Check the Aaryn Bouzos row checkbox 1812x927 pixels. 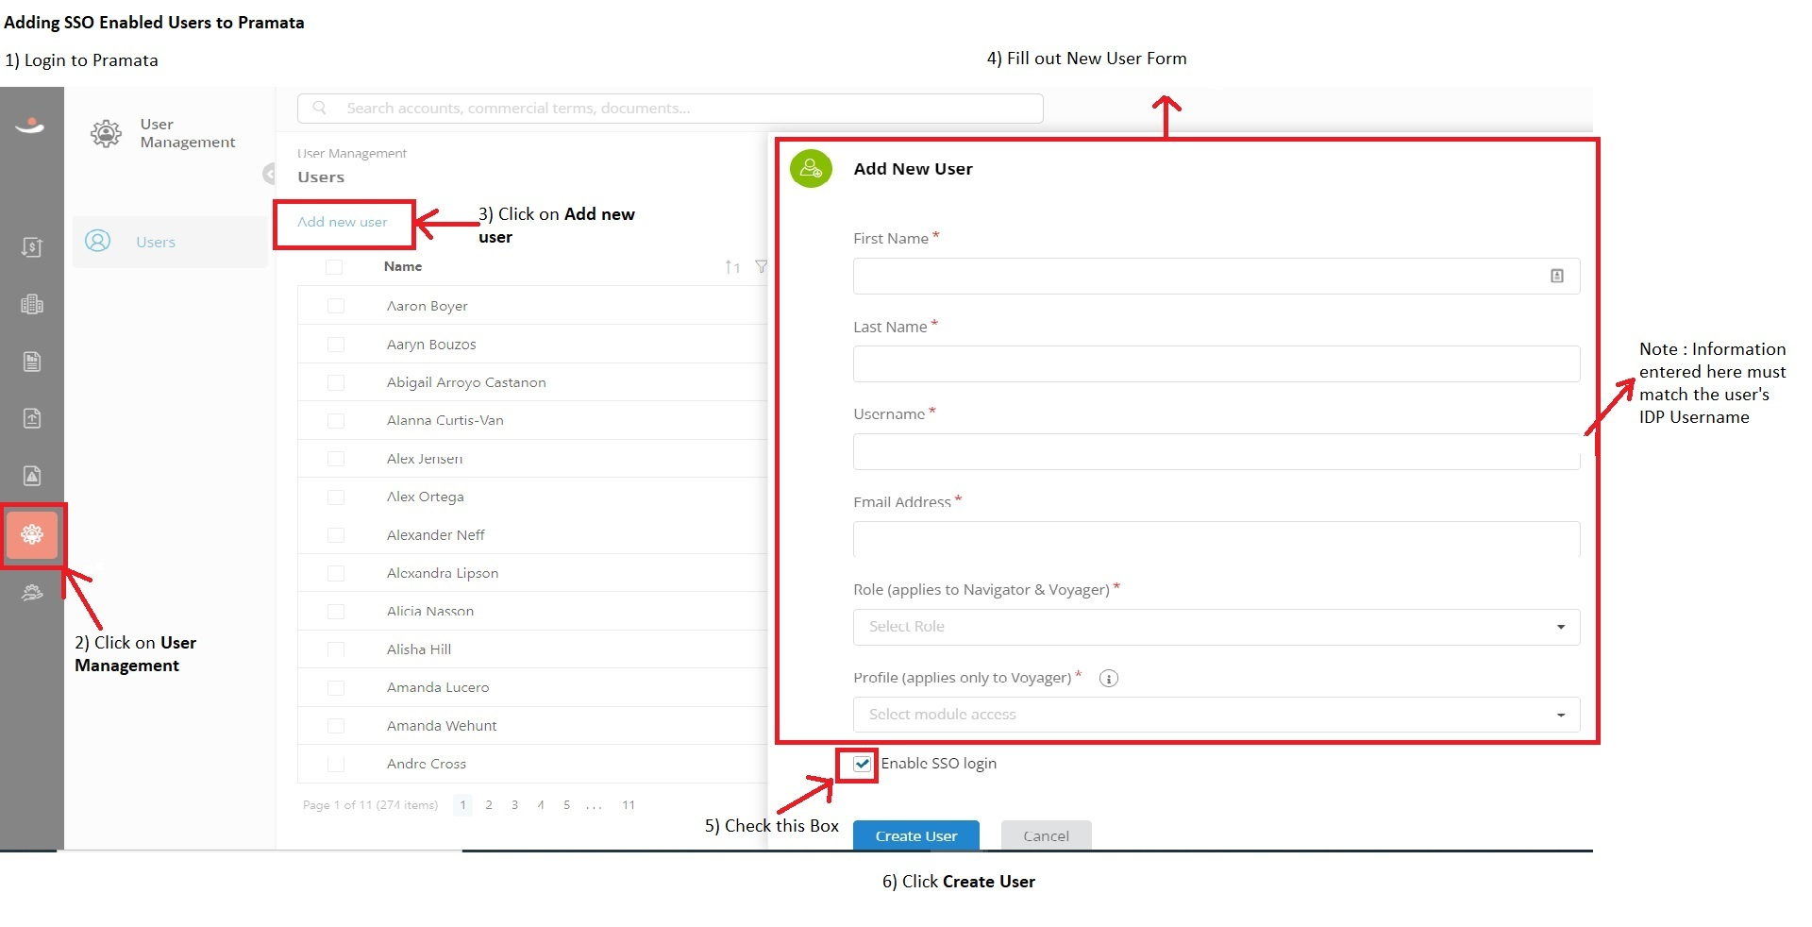click(335, 345)
